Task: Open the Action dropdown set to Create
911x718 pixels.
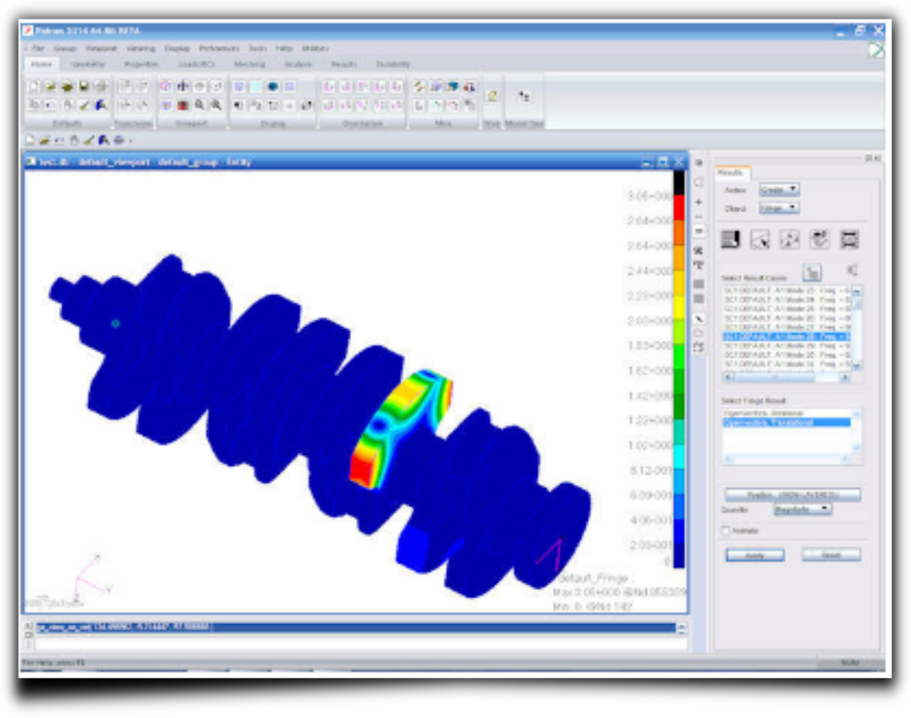Action: coord(779,190)
